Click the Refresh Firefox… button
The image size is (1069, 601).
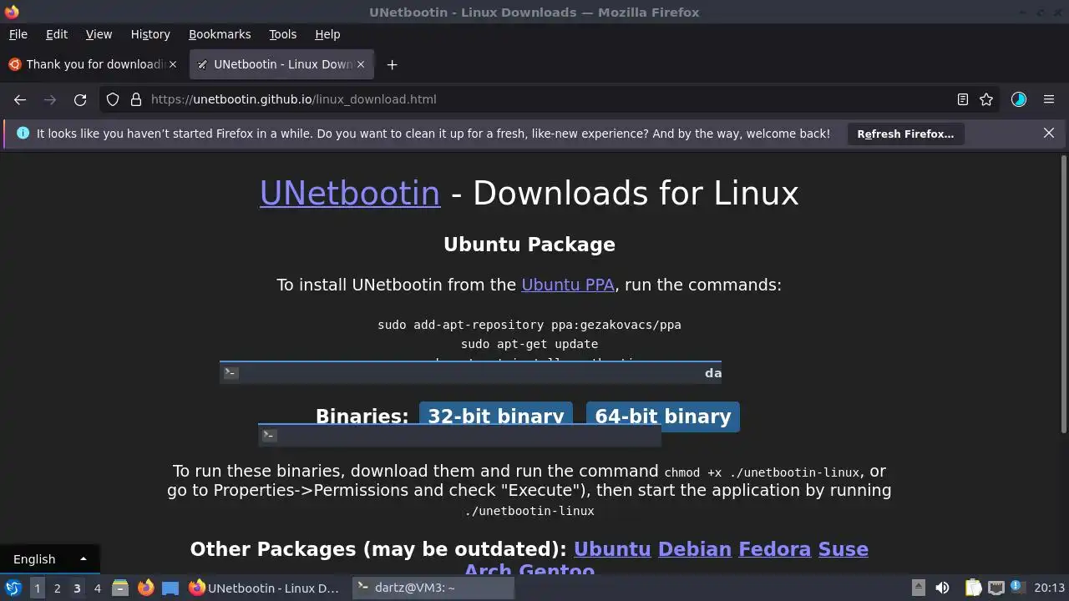coord(905,134)
